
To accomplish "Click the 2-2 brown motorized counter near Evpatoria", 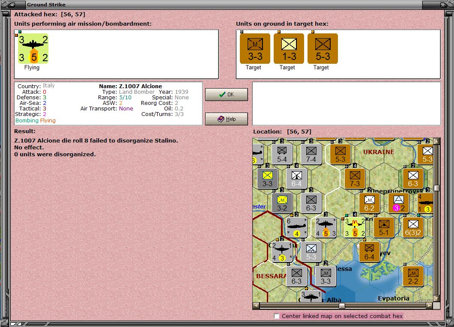I will click(x=413, y=276).
